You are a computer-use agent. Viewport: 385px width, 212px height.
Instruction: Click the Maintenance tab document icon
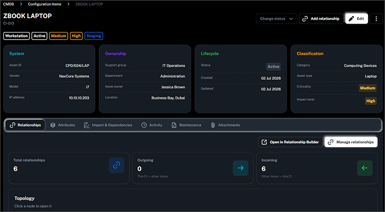(x=174, y=125)
